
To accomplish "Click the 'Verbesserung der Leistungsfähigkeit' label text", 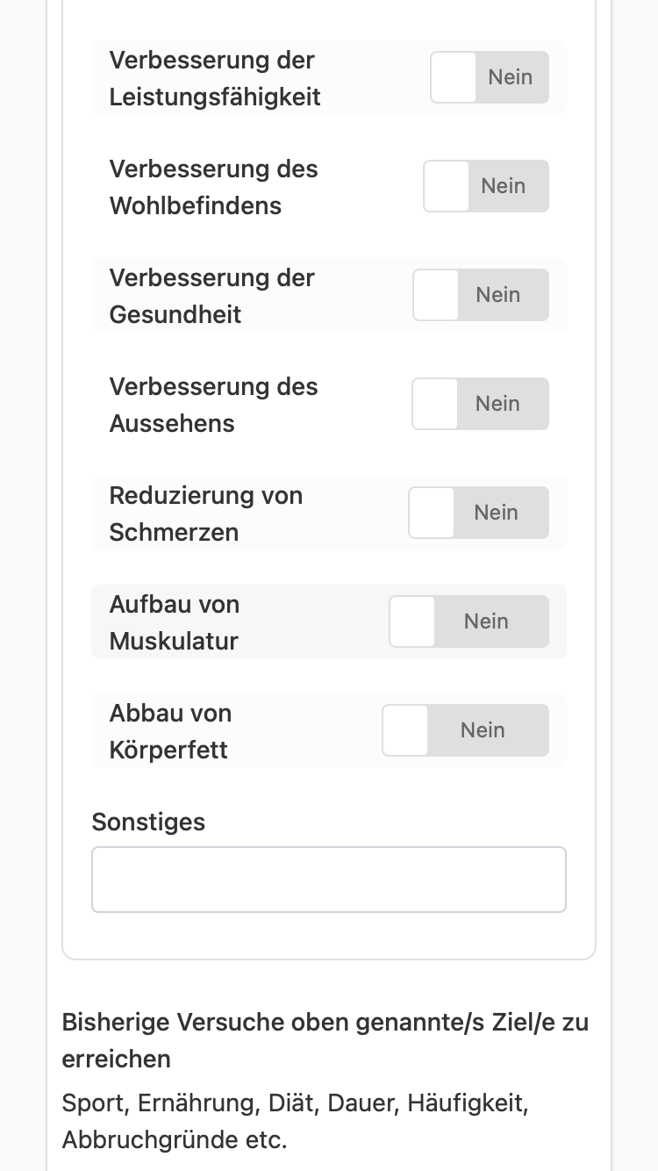I will [x=215, y=78].
